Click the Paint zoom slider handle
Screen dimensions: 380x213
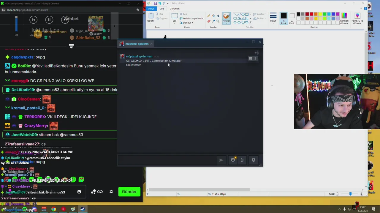point(350,194)
